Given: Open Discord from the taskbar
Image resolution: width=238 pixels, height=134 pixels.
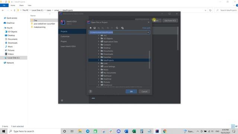Looking at the screenshot, I should (119, 131).
